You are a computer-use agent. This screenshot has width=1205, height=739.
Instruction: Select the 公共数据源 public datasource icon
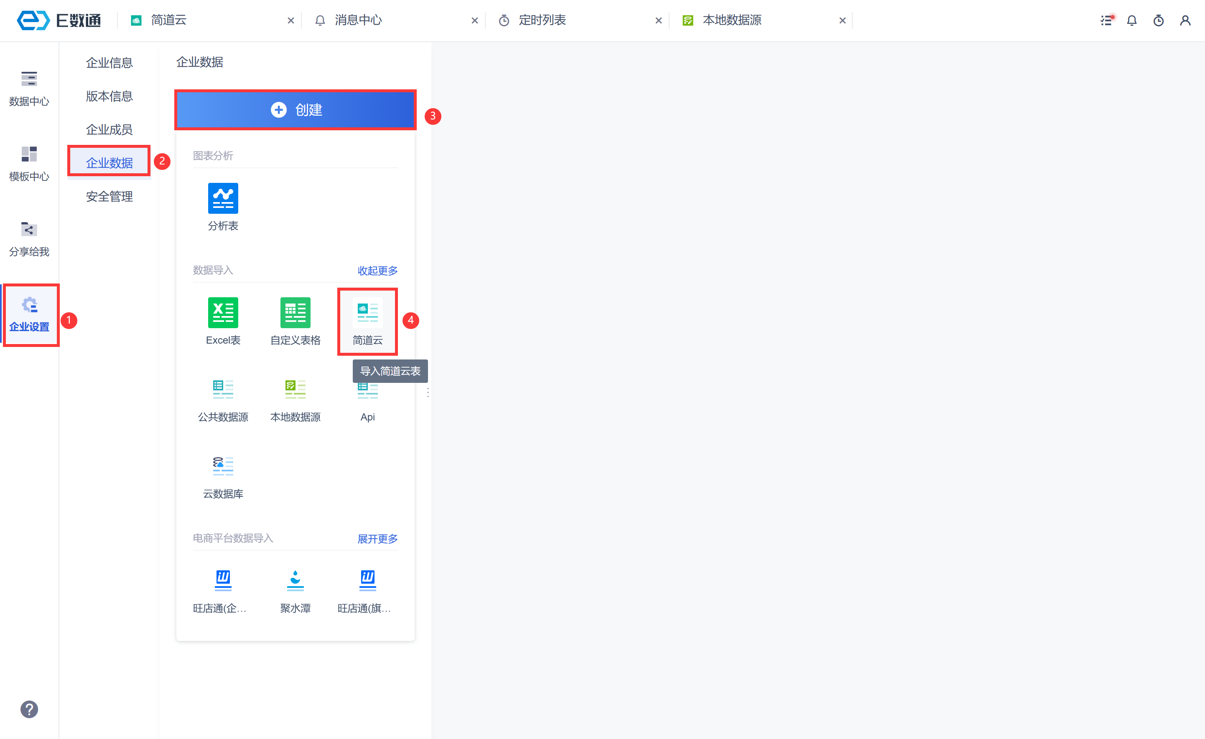click(223, 390)
